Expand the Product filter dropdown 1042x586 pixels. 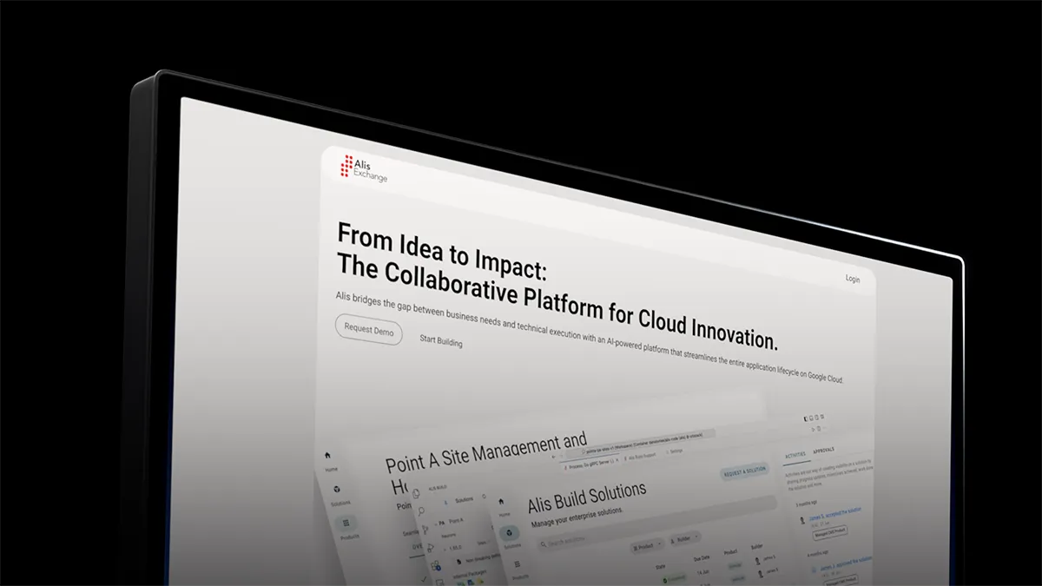click(x=647, y=548)
